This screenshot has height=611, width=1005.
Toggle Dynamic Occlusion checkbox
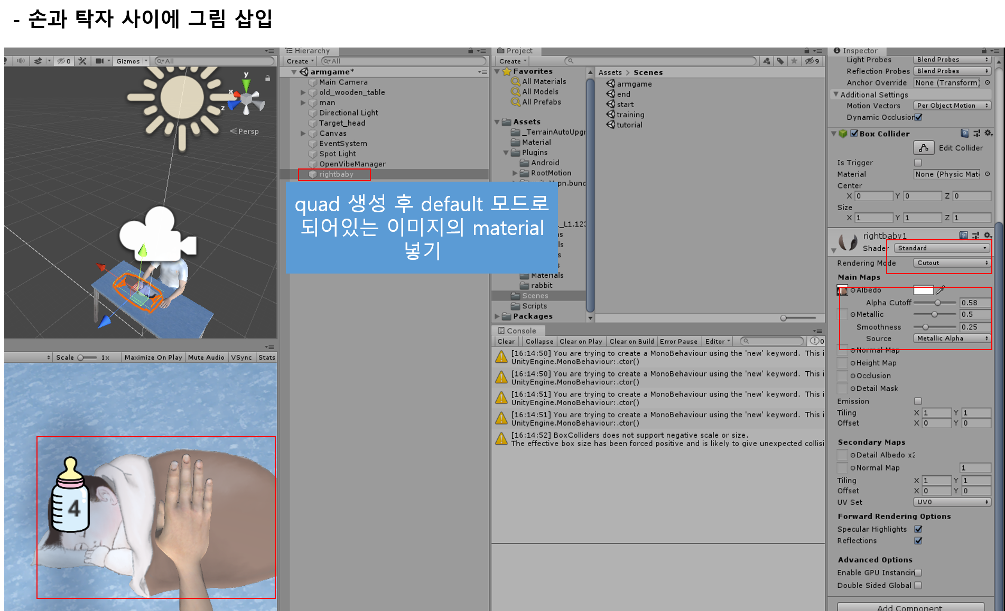(x=918, y=117)
